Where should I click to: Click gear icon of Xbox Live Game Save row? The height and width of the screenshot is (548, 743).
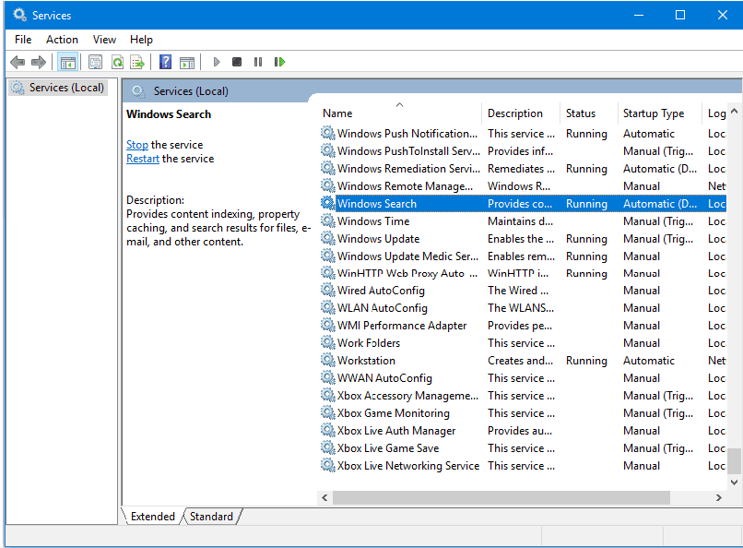click(328, 448)
